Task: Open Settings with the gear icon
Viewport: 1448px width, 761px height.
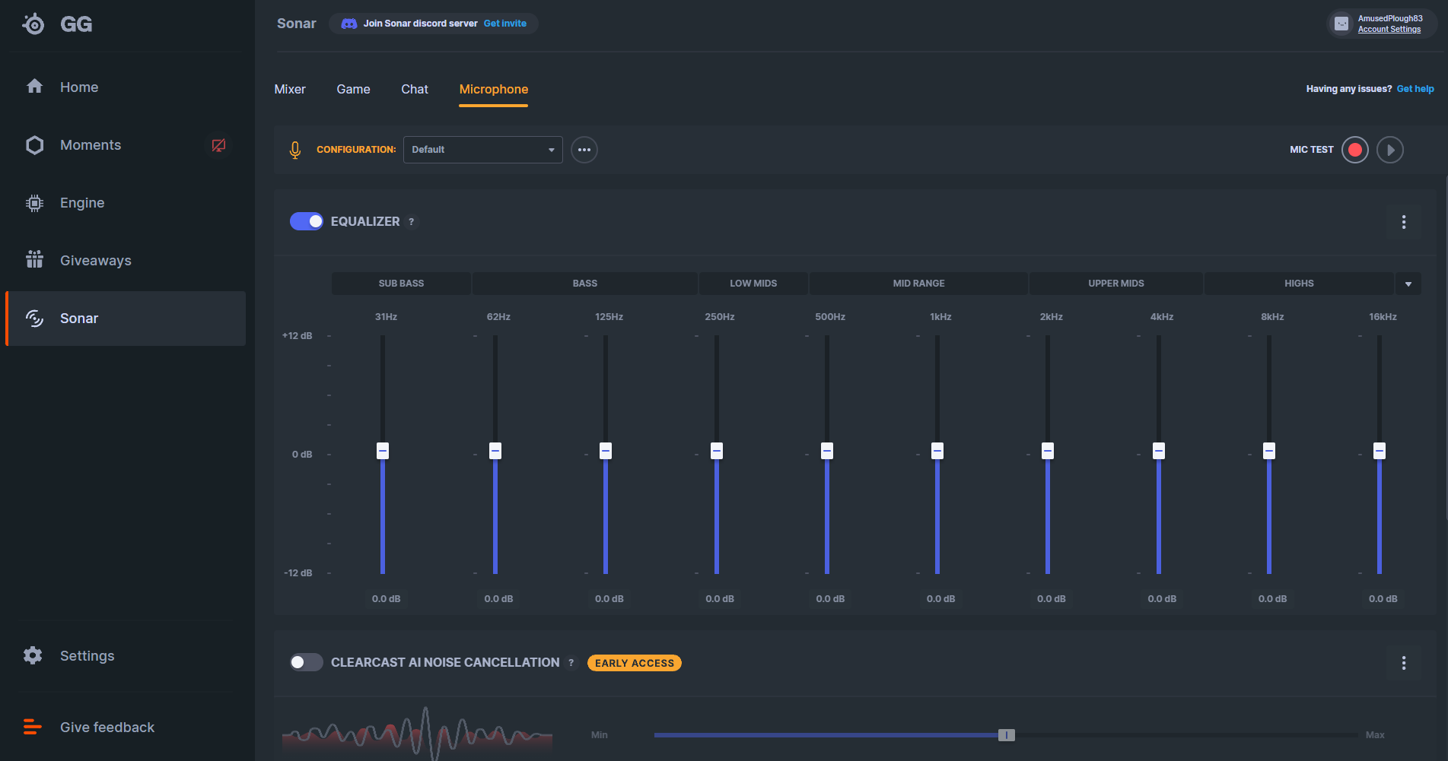Action: (x=33, y=655)
